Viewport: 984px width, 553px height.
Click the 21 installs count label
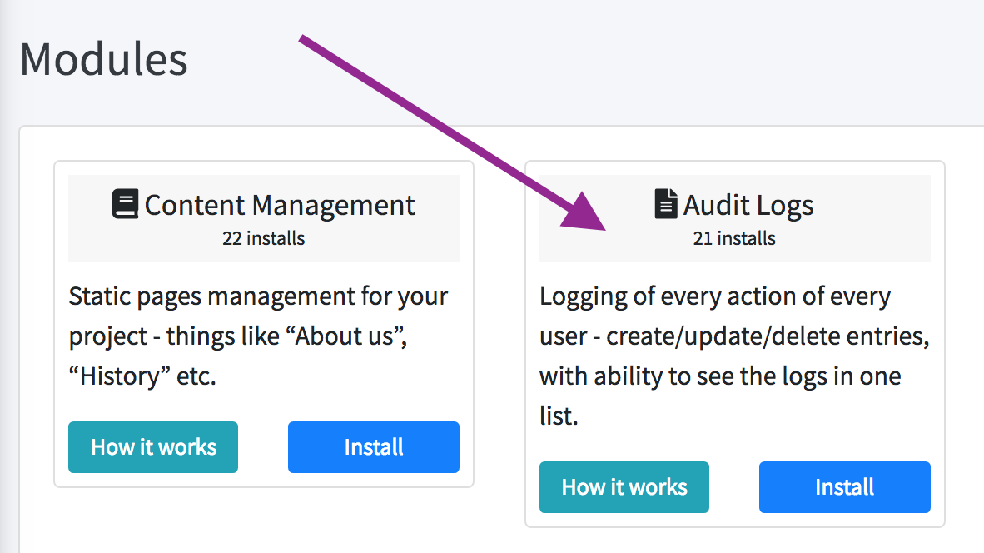[734, 238]
